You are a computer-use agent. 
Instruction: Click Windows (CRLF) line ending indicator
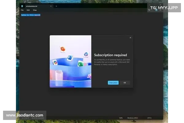[133, 118]
